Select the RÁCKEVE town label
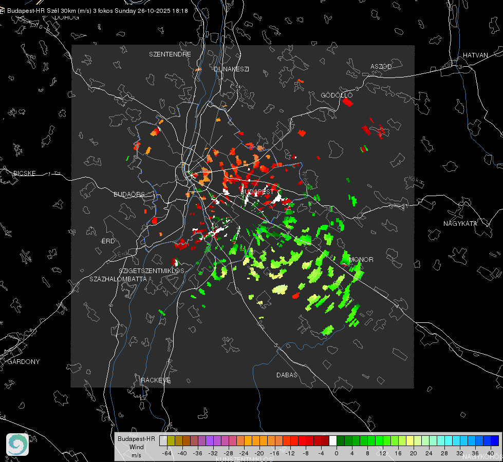The image size is (503, 462). coord(156,380)
